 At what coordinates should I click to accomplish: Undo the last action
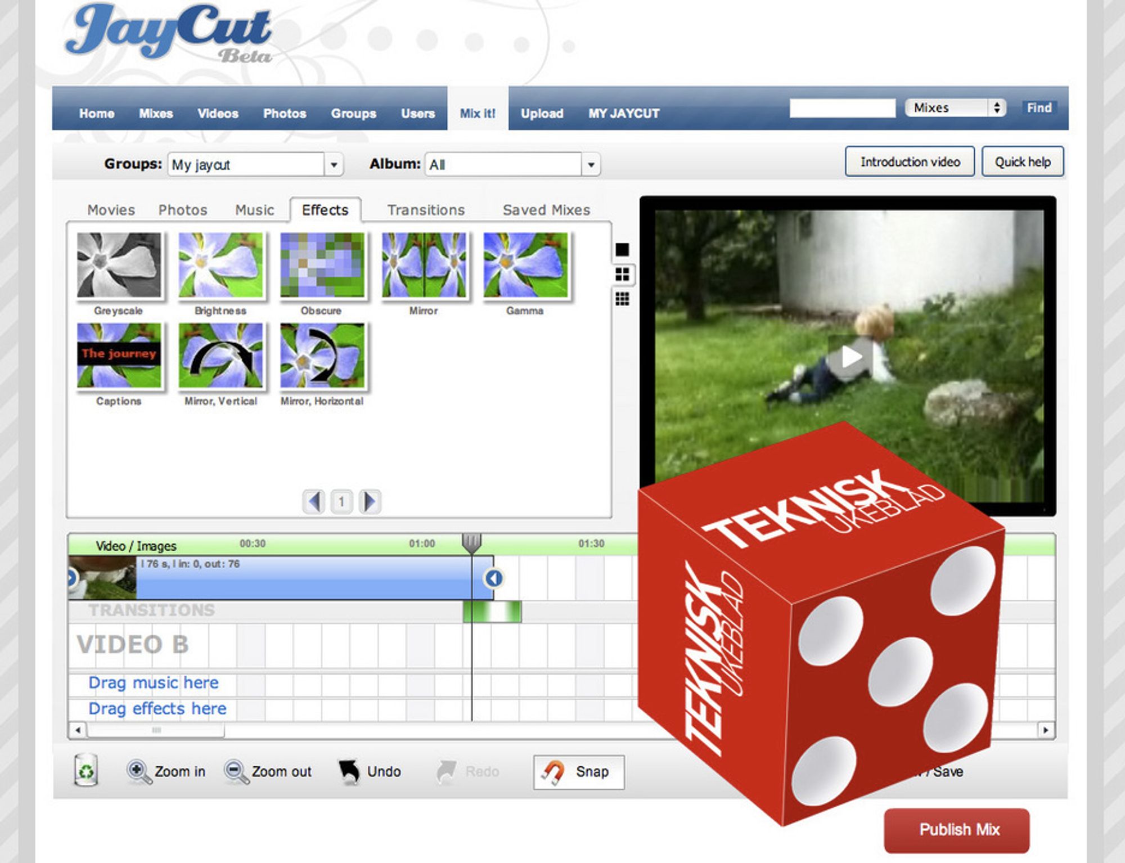370,771
